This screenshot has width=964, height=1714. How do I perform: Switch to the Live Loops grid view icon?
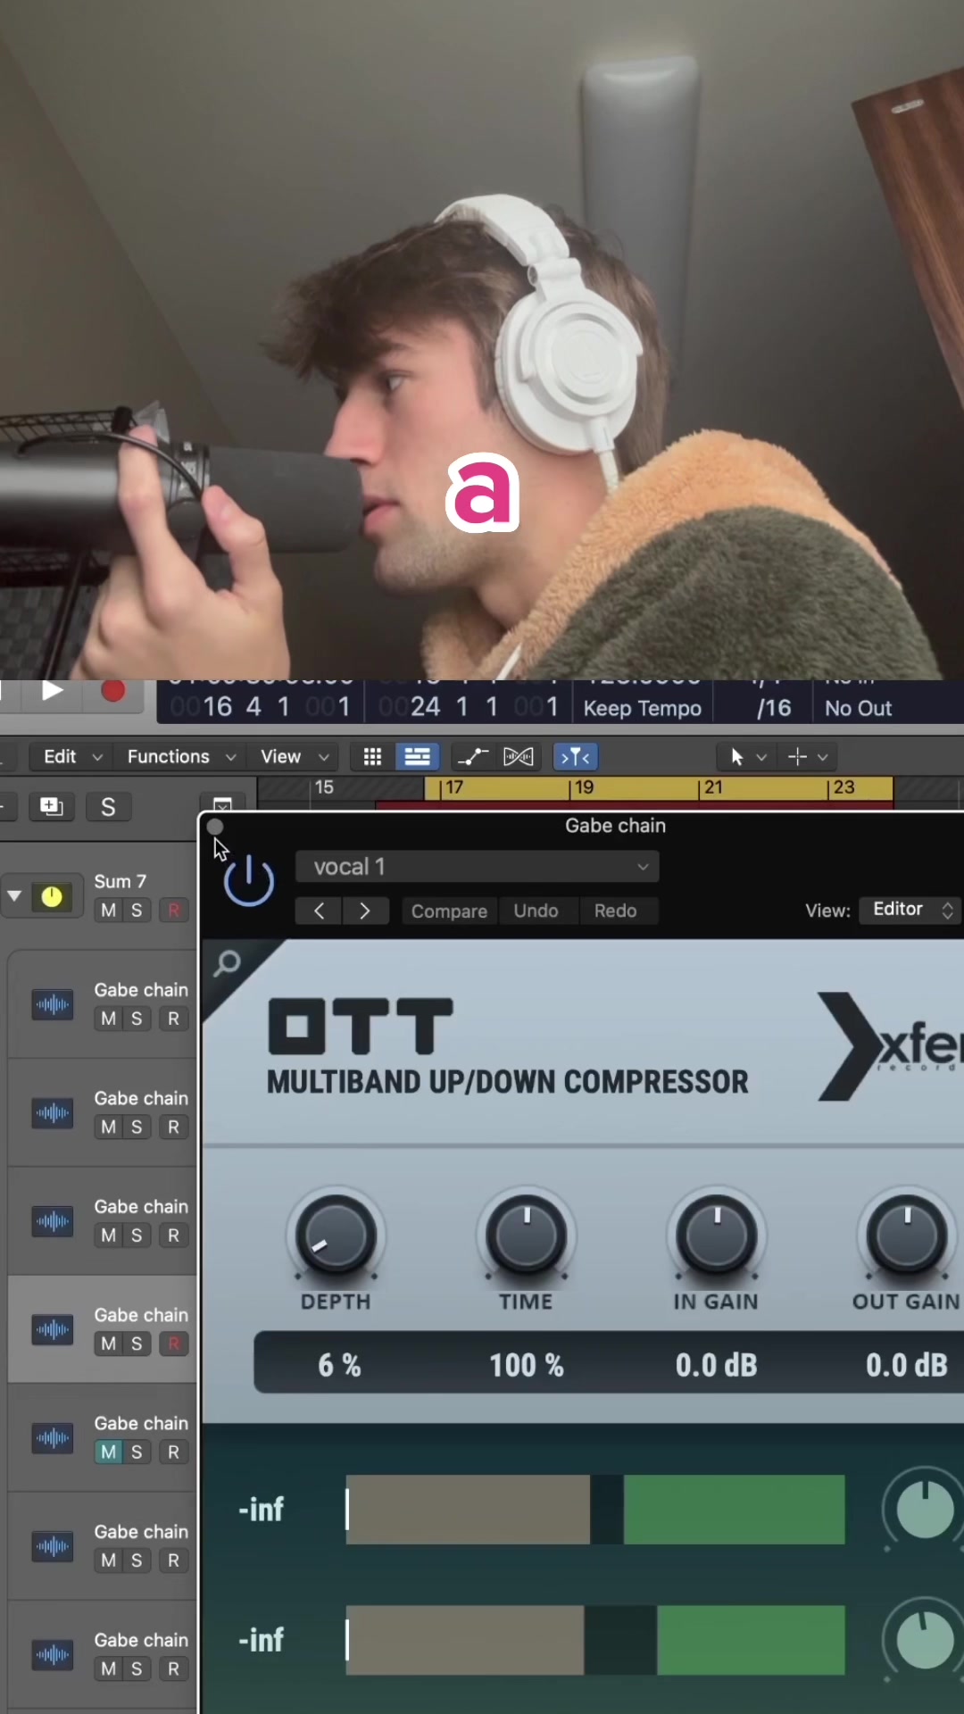[372, 757]
